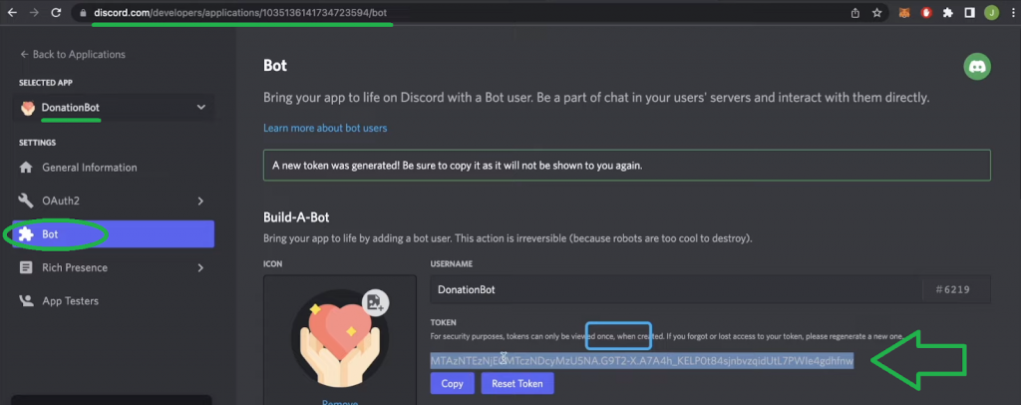This screenshot has height=405, width=1021.
Task: Toggle the browser side panel icon
Action: pyautogui.click(x=970, y=13)
